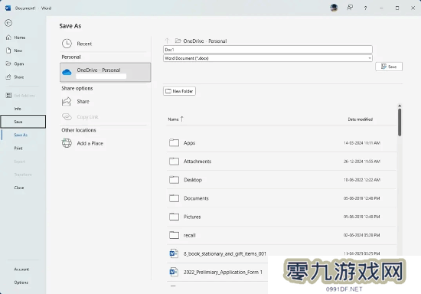Open the Pictures folder icon
The image size is (421, 294).
pyautogui.click(x=174, y=217)
